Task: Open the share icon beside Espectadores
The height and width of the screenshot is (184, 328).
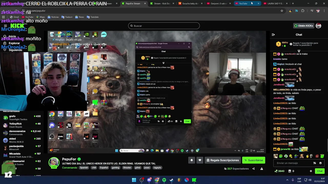Action: [x=253, y=169]
